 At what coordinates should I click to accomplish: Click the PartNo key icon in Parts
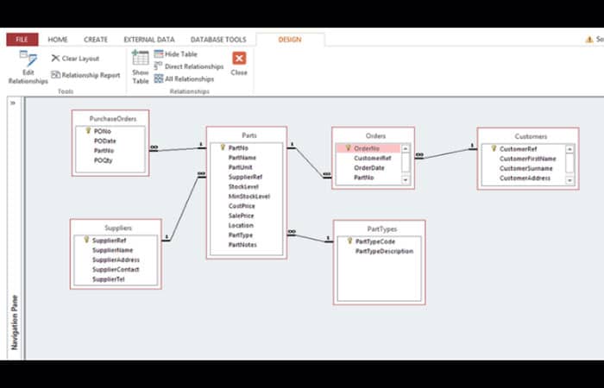[x=223, y=147]
